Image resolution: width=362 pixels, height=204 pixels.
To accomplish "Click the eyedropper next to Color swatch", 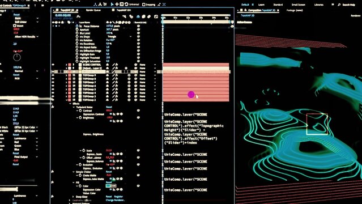I will [114, 186].
